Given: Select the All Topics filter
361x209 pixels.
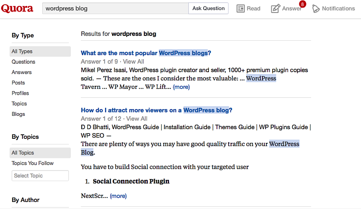Looking at the screenshot, I should click(x=23, y=153).
